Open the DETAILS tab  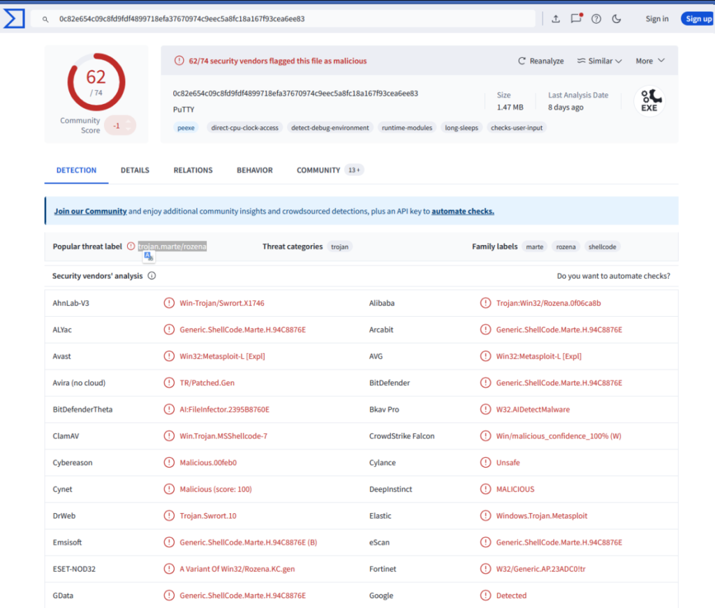pos(135,170)
